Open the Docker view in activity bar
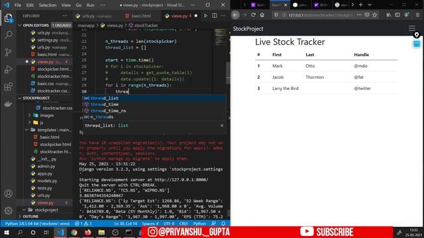This screenshot has width=424, height=238. [x=9, y=104]
